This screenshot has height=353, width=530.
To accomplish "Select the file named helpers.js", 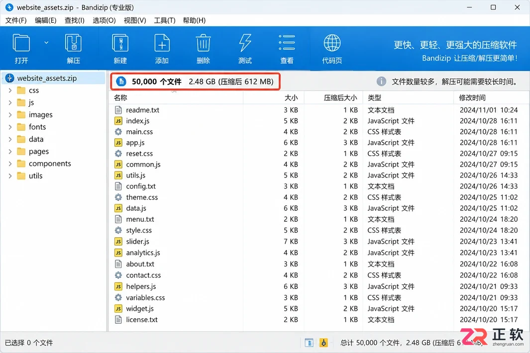I will pyautogui.click(x=141, y=286).
